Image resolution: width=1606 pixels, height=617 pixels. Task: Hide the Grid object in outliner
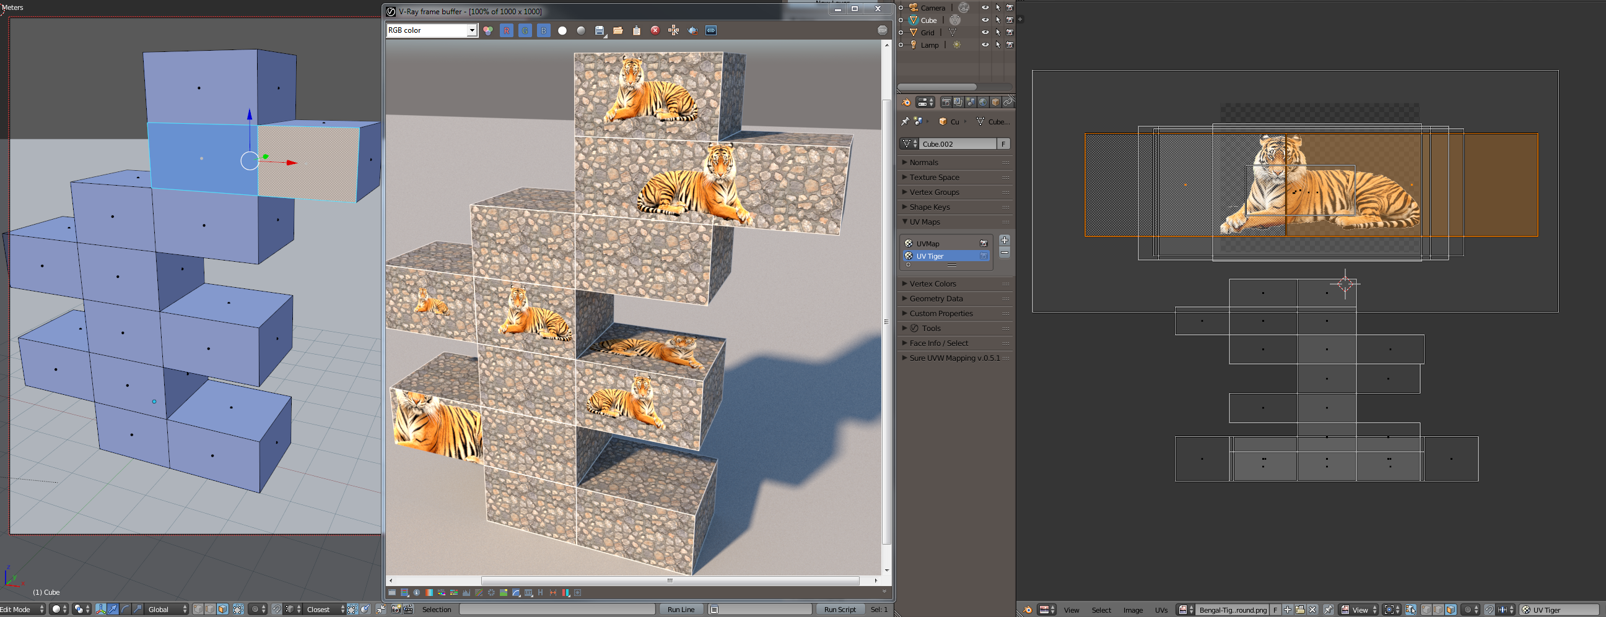point(985,32)
